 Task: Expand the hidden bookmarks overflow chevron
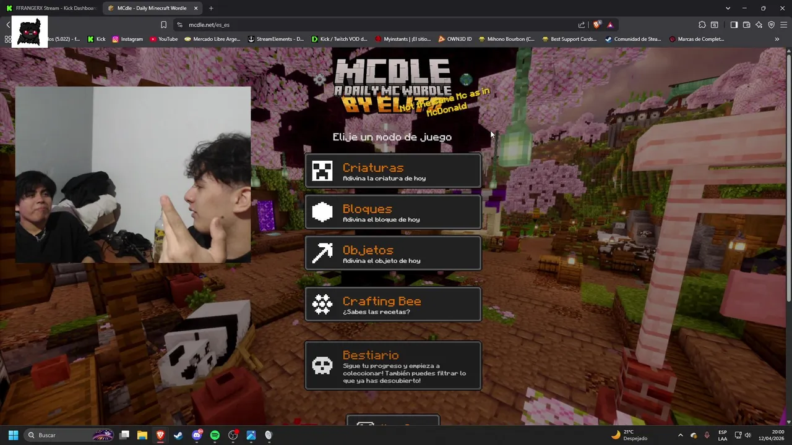point(777,39)
